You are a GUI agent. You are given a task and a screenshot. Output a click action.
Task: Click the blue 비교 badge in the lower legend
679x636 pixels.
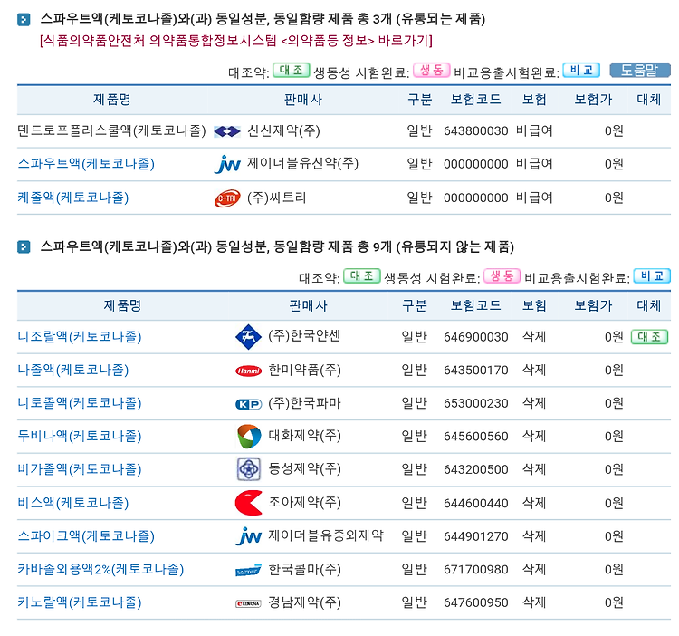652,276
